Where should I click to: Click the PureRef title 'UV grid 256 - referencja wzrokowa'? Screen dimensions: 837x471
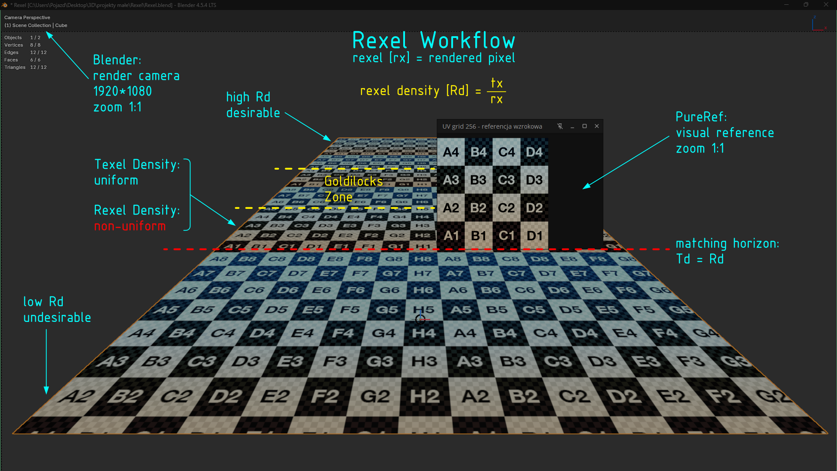[x=492, y=126]
